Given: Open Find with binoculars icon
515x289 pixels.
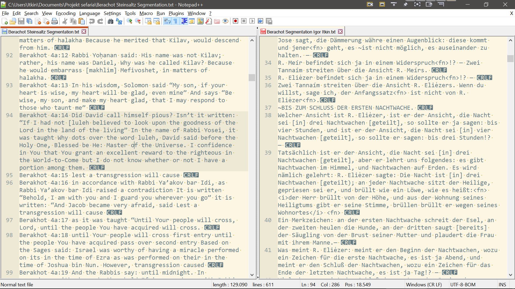Looking at the screenshot, I should coord(110,21).
